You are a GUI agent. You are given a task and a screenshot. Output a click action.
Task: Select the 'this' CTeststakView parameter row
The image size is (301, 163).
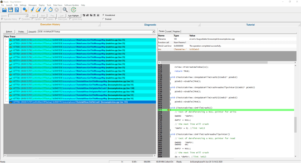pyautogui.click(x=227, y=50)
